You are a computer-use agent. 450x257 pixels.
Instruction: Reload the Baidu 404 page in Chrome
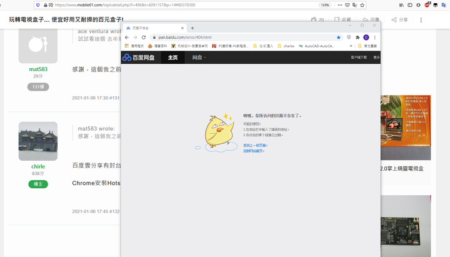point(144,38)
